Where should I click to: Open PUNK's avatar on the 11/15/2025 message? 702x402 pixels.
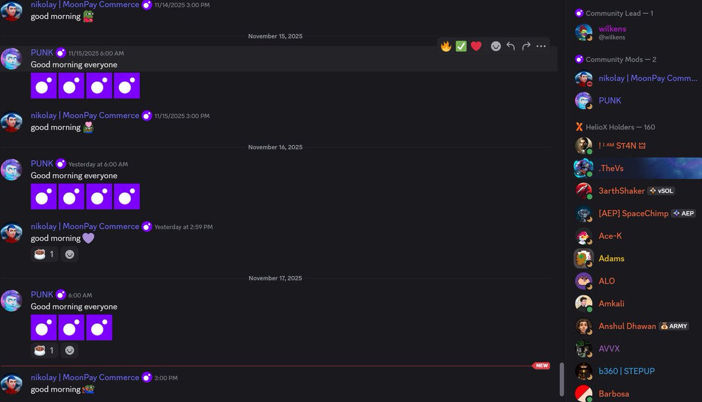[x=12, y=58]
